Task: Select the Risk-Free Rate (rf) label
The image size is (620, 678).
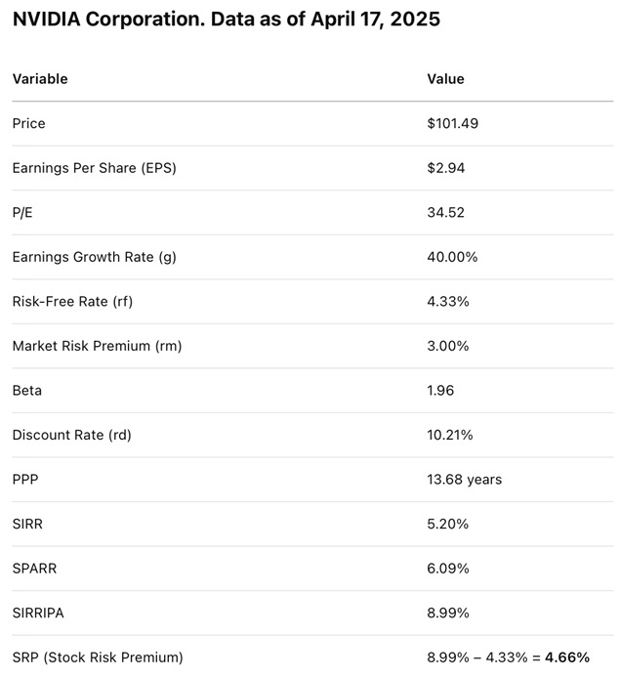Action: (72, 301)
